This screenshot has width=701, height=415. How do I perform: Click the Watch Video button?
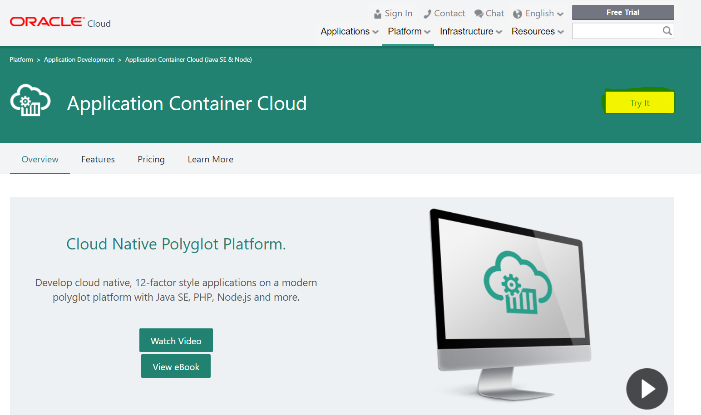[176, 340]
